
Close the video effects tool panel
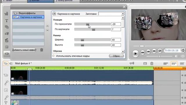click(x=124, y=7)
